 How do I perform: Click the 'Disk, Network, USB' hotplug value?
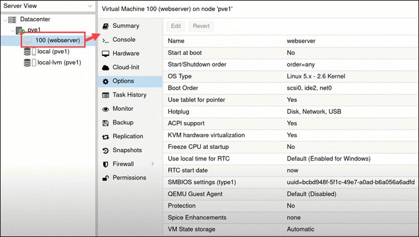click(314, 112)
